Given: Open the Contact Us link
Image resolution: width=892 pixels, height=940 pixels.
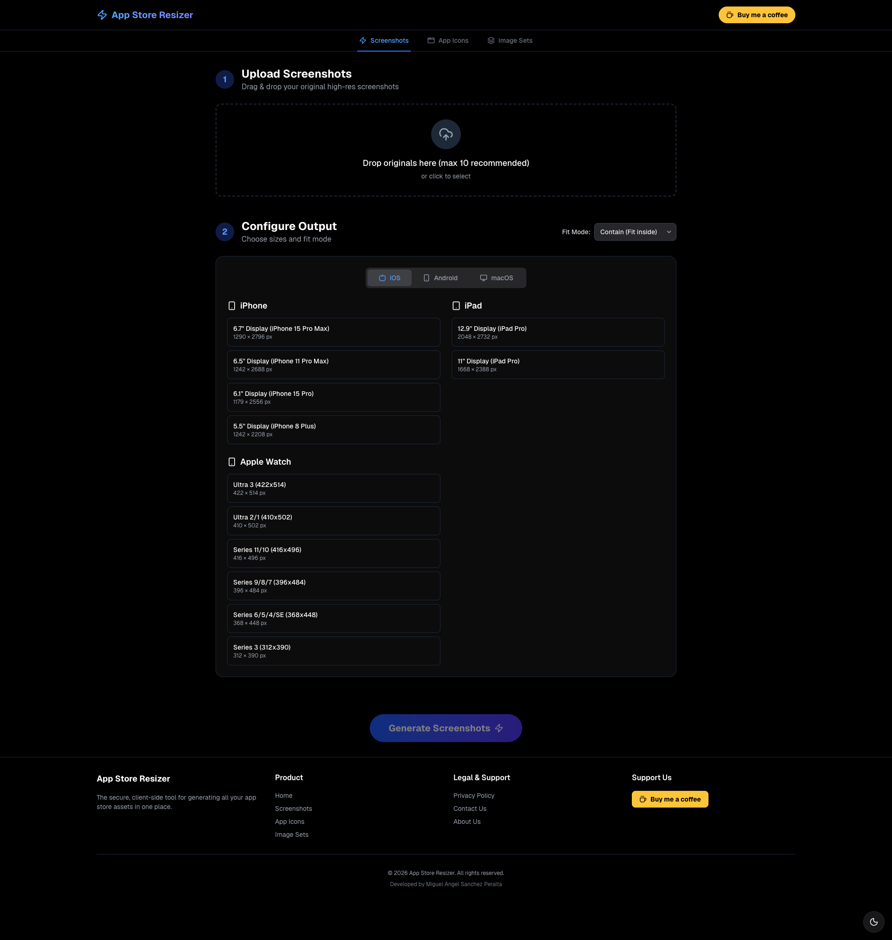Looking at the screenshot, I should coord(470,809).
